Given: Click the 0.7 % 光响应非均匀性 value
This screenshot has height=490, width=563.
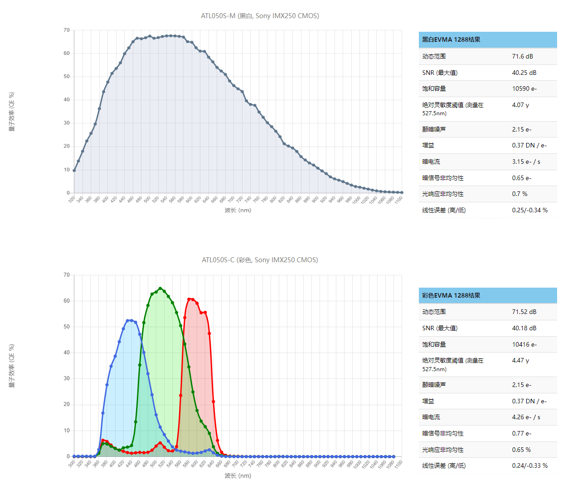Looking at the screenshot, I should [519, 194].
